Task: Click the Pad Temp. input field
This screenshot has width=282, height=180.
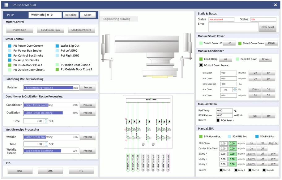Action: (x=224, y=111)
